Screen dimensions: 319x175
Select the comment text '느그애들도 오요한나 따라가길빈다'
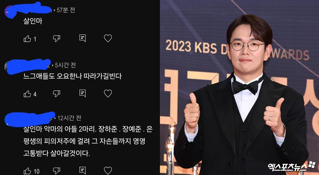tap(73, 76)
